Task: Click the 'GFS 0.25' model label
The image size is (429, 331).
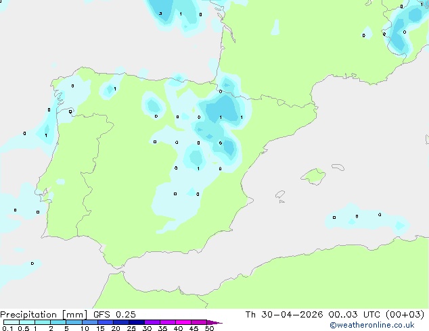Action: (114, 315)
